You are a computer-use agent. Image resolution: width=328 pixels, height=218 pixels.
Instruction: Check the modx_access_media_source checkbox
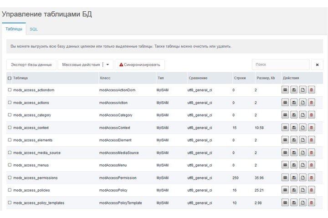(x=10, y=153)
